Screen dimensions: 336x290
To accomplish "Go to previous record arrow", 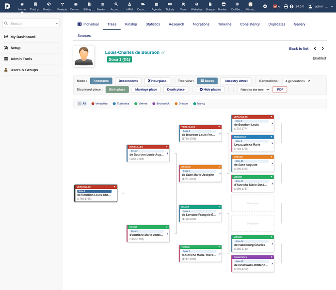I will tap(315, 48).
